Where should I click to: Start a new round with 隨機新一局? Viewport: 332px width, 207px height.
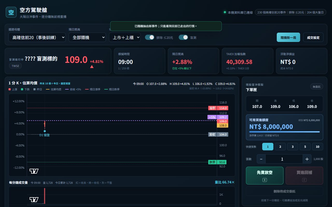point(288,37)
